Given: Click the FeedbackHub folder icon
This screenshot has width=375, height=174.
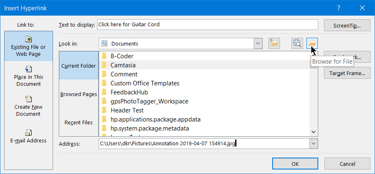Looking at the screenshot, I should coord(104,92).
